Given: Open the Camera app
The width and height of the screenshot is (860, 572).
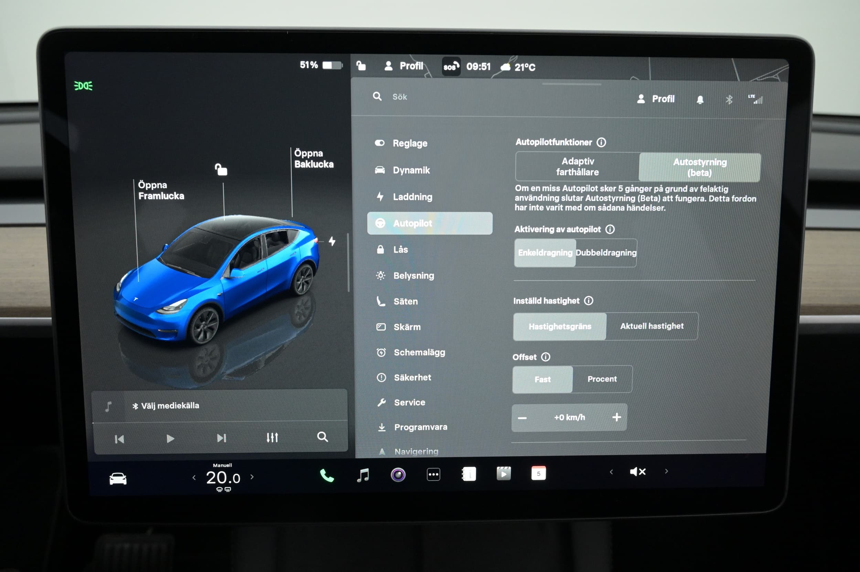Looking at the screenshot, I should 398,475.
